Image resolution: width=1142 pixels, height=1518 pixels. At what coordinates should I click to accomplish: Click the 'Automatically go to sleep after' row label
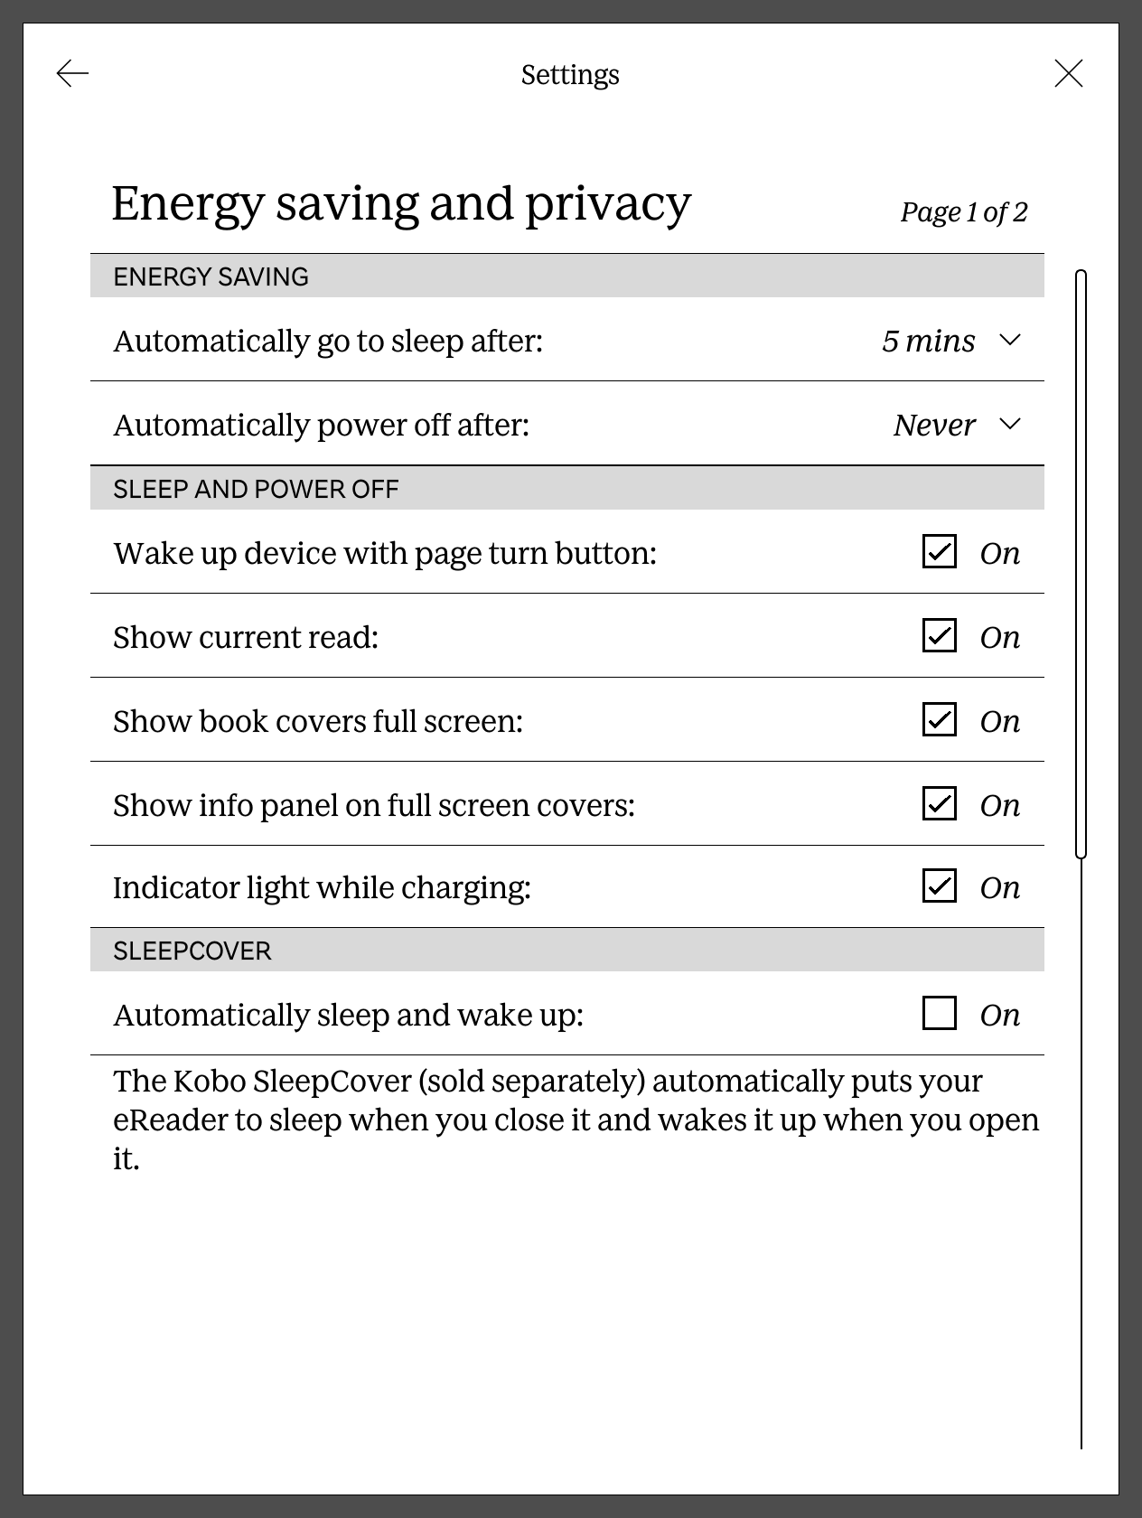[328, 342]
